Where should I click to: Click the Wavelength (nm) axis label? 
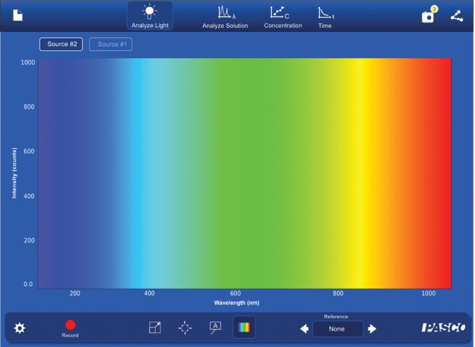(237, 303)
